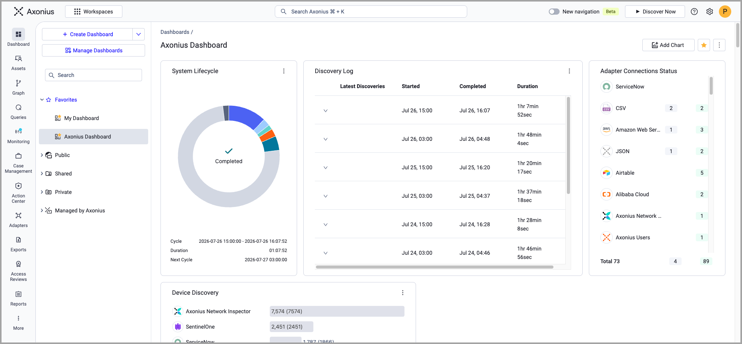Open the Workspaces menu

(x=94, y=12)
